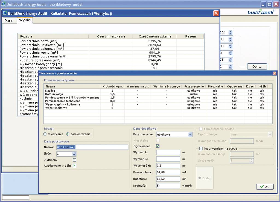Screen dimensions: 280x202
Task: Select Pomieszczenie o 1,5 krotności wymiany row
Action: (x=158, y=98)
